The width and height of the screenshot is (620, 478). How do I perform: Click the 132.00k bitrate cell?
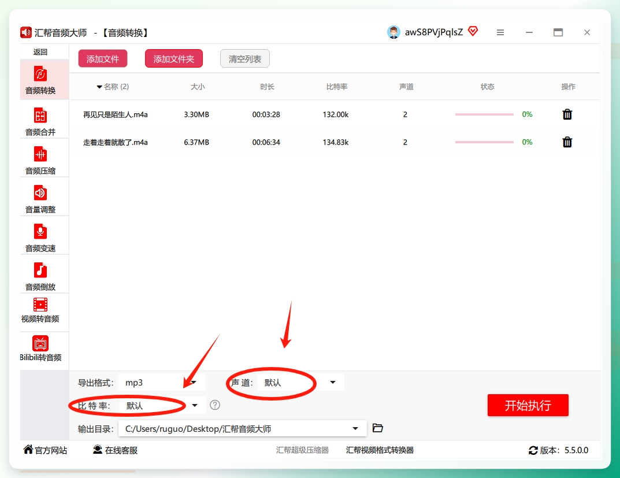336,114
